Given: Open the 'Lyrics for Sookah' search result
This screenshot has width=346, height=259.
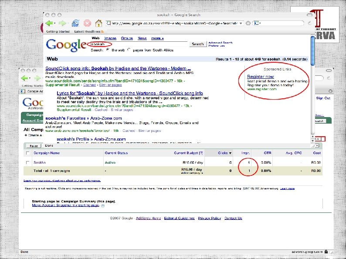Looking at the screenshot, I should [x=130, y=93].
